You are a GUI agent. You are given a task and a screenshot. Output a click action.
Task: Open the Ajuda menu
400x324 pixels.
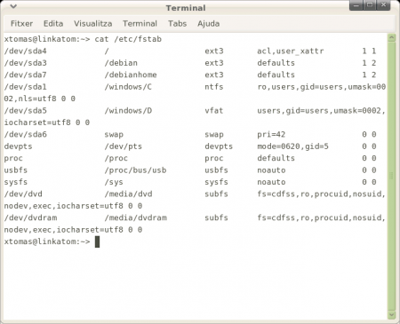coord(209,24)
